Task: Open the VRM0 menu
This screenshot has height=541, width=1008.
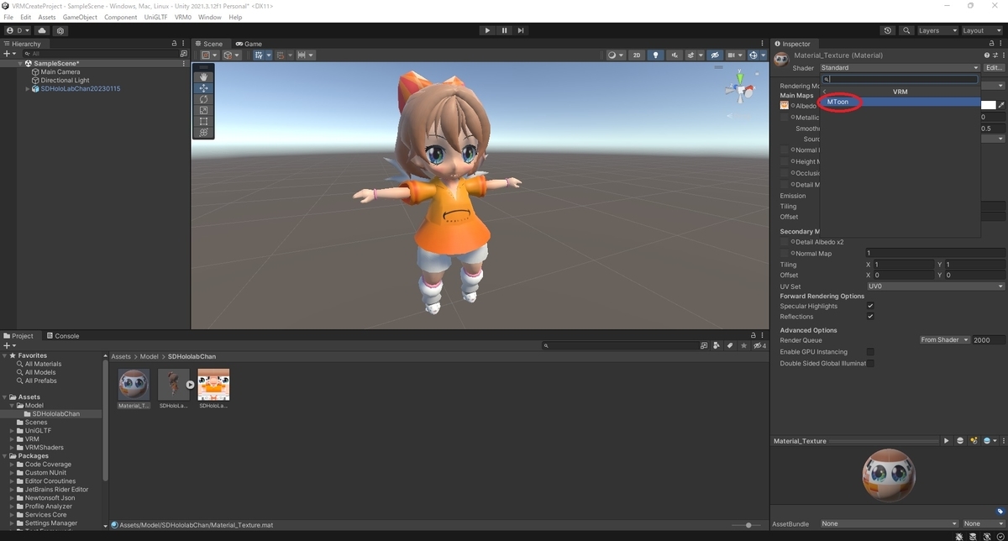Action: pos(183,17)
